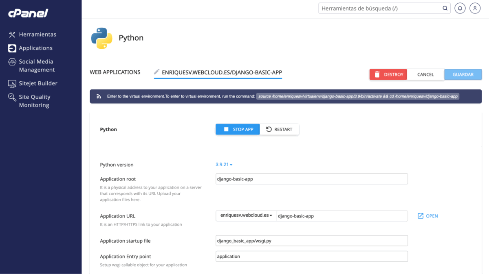Click 'It is an HTTP/HTTPS link' help text
Screen dimensions: 489x274
pos(141,224)
